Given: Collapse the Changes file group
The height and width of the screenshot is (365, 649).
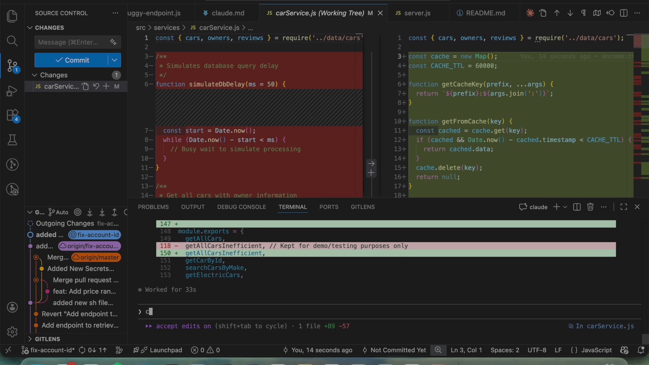Looking at the screenshot, I should tap(34, 75).
